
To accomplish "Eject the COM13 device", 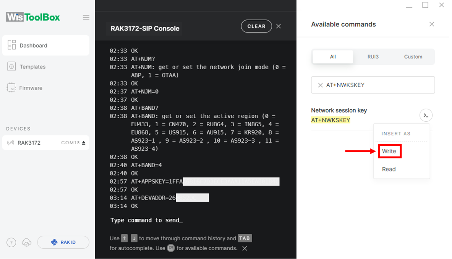I will coord(84,143).
